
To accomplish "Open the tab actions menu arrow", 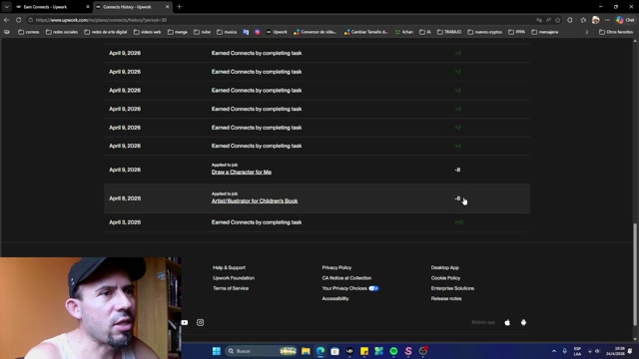I will (x=7, y=7).
